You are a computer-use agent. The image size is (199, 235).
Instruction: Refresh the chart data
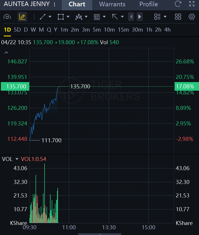(178, 4)
